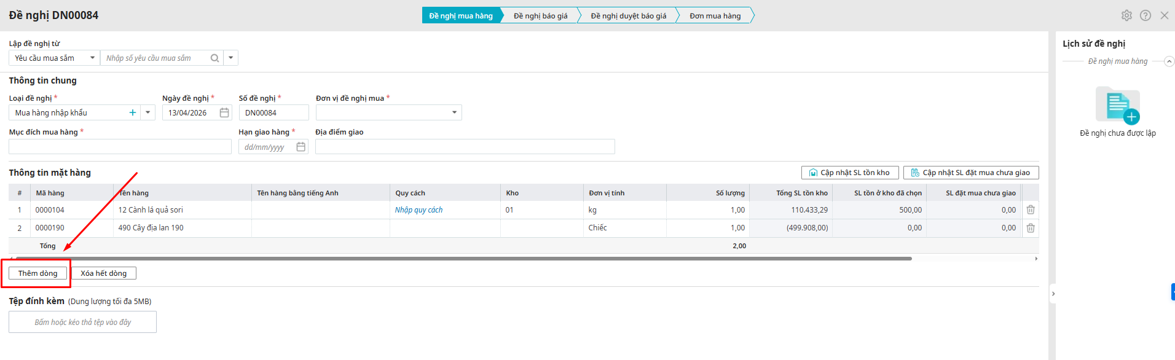Click the SL đặt mua chưa giao header
The height and width of the screenshot is (360, 1175).
point(973,193)
